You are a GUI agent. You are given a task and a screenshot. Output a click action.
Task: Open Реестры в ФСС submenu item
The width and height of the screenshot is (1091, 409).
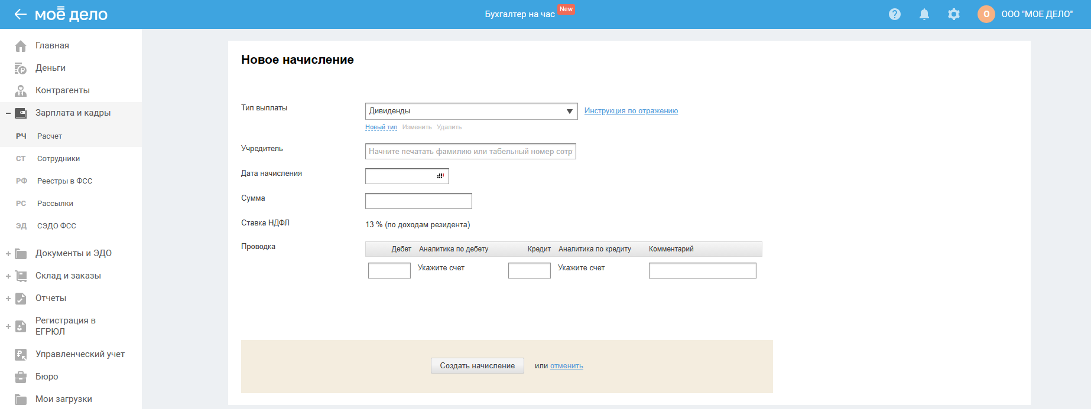(65, 181)
